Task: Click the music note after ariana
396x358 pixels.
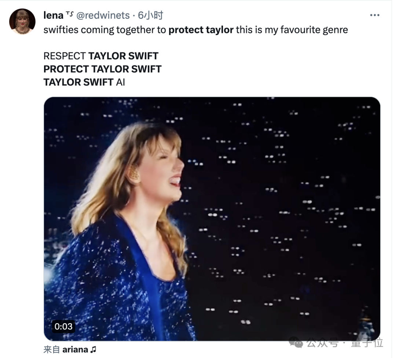Action: (93, 350)
